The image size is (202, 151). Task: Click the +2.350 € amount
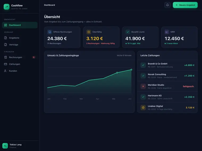point(189,97)
